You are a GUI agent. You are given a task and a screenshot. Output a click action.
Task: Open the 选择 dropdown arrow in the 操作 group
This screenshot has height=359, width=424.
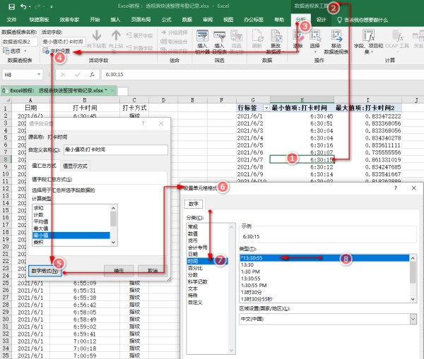pyautogui.click(x=314, y=51)
